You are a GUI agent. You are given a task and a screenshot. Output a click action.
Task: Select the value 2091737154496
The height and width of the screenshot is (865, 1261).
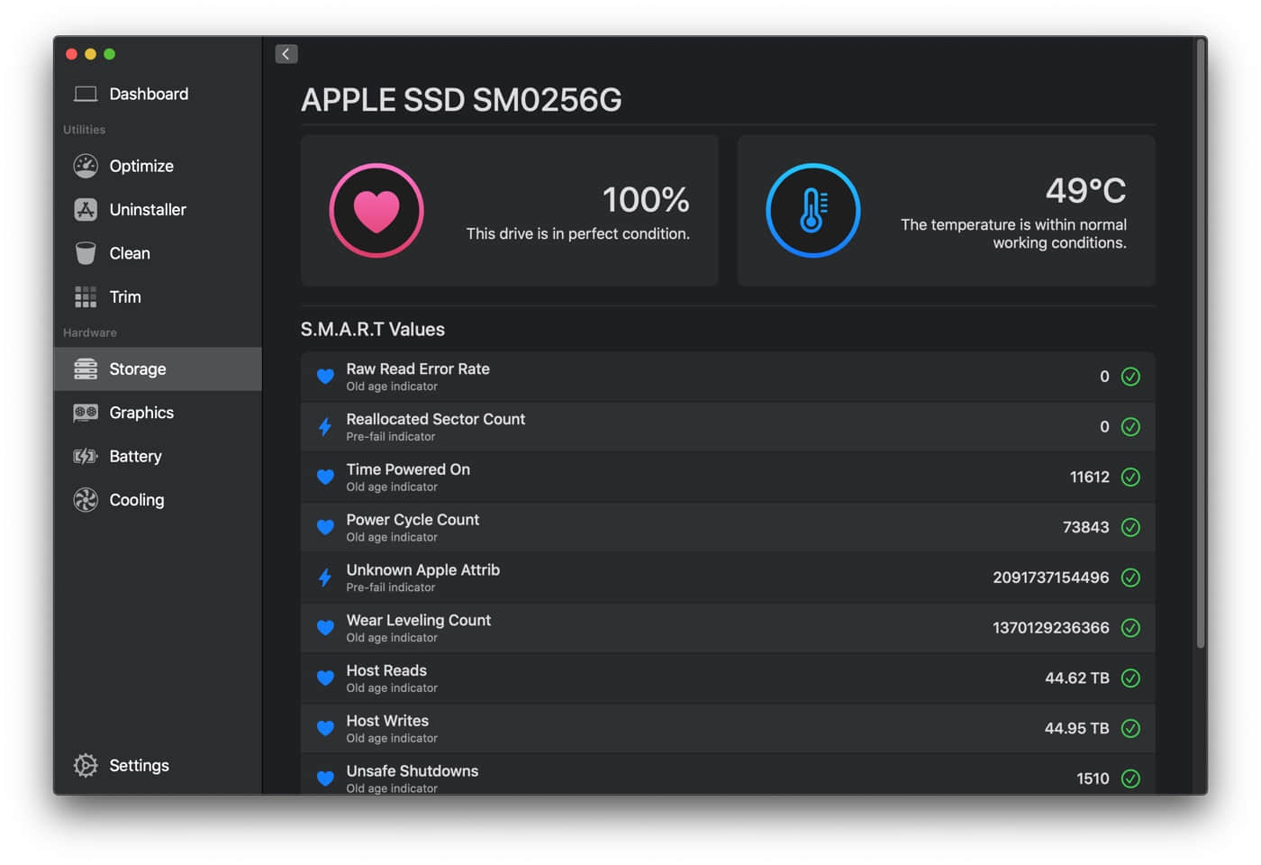click(x=1051, y=578)
